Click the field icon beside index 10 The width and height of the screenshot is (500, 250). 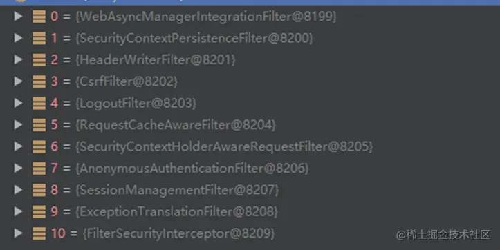(x=39, y=233)
